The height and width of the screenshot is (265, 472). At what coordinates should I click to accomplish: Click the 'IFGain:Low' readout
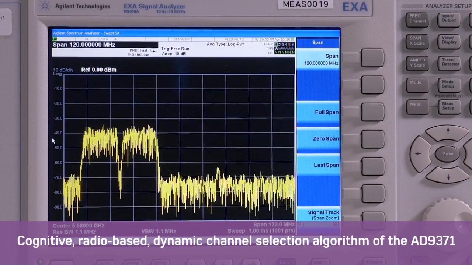click(x=138, y=54)
